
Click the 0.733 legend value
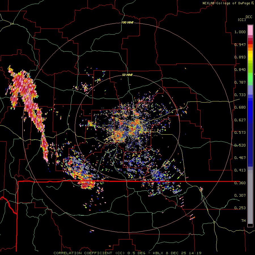(240, 95)
